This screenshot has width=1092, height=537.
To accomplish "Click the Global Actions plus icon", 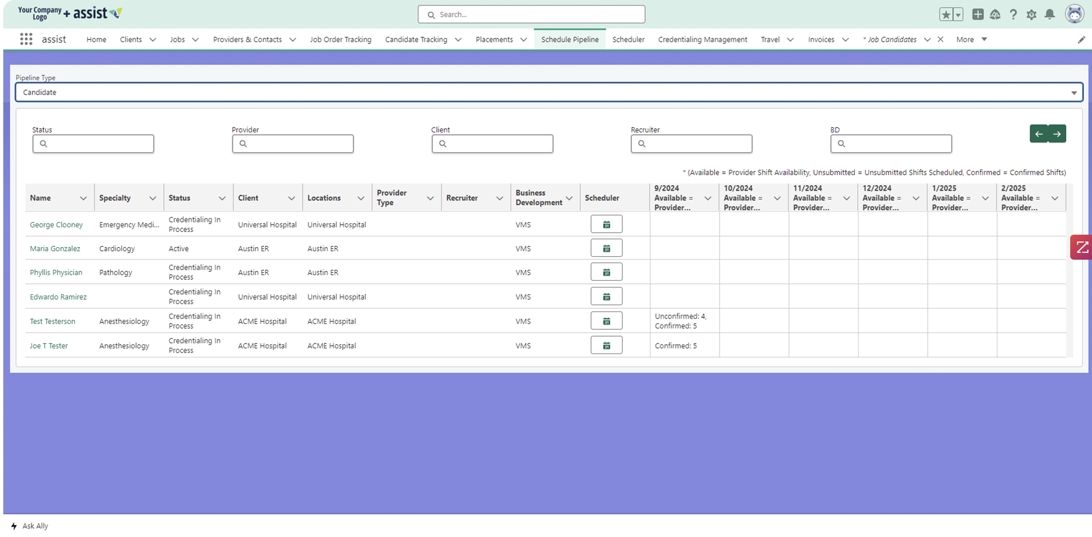I will tap(977, 14).
